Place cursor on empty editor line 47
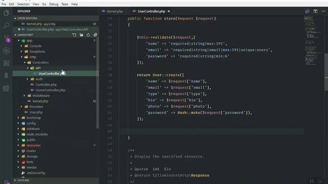 tap(211, 131)
